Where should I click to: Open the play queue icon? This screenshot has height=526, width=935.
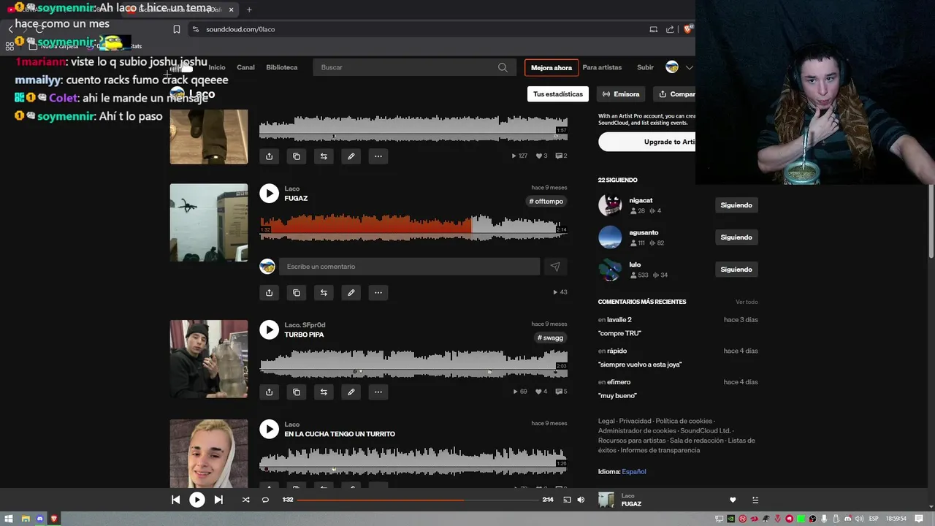point(755,500)
